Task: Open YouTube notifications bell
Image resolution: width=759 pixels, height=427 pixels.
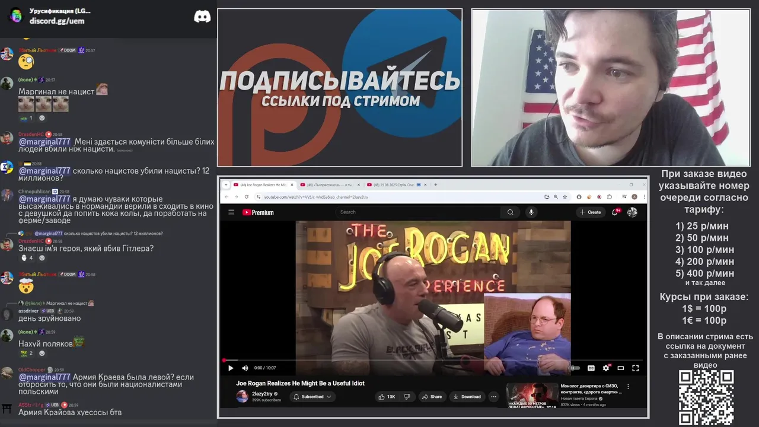Action: [x=616, y=212]
